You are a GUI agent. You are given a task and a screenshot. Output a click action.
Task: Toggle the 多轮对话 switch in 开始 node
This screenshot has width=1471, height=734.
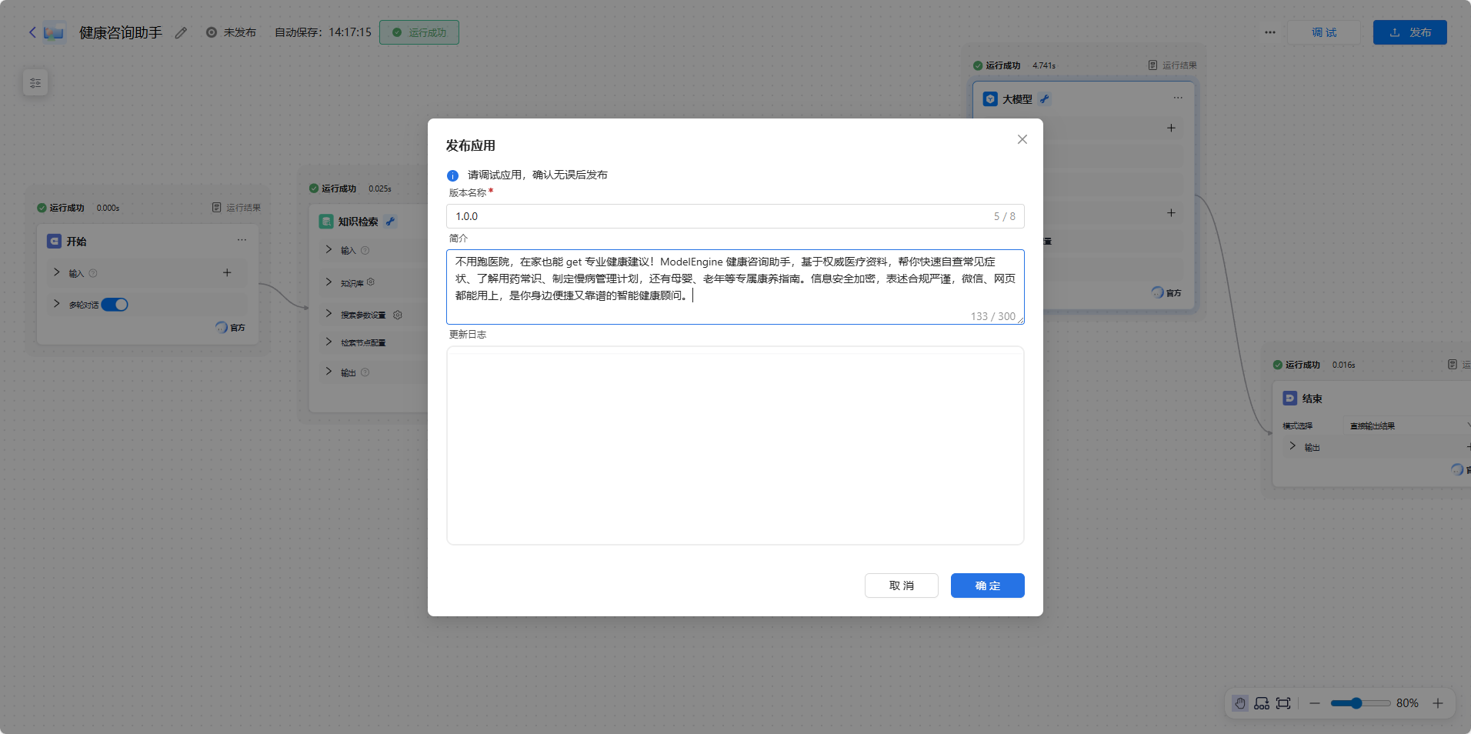pyautogui.click(x=115, y=304)
